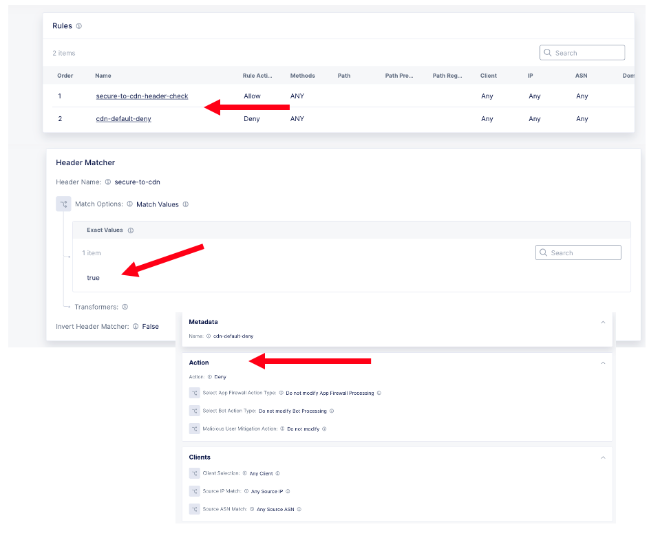The width and height of the screenshot is (660, 551).
Task: Click the Path Prefix column header
Action: pos(399,76)
